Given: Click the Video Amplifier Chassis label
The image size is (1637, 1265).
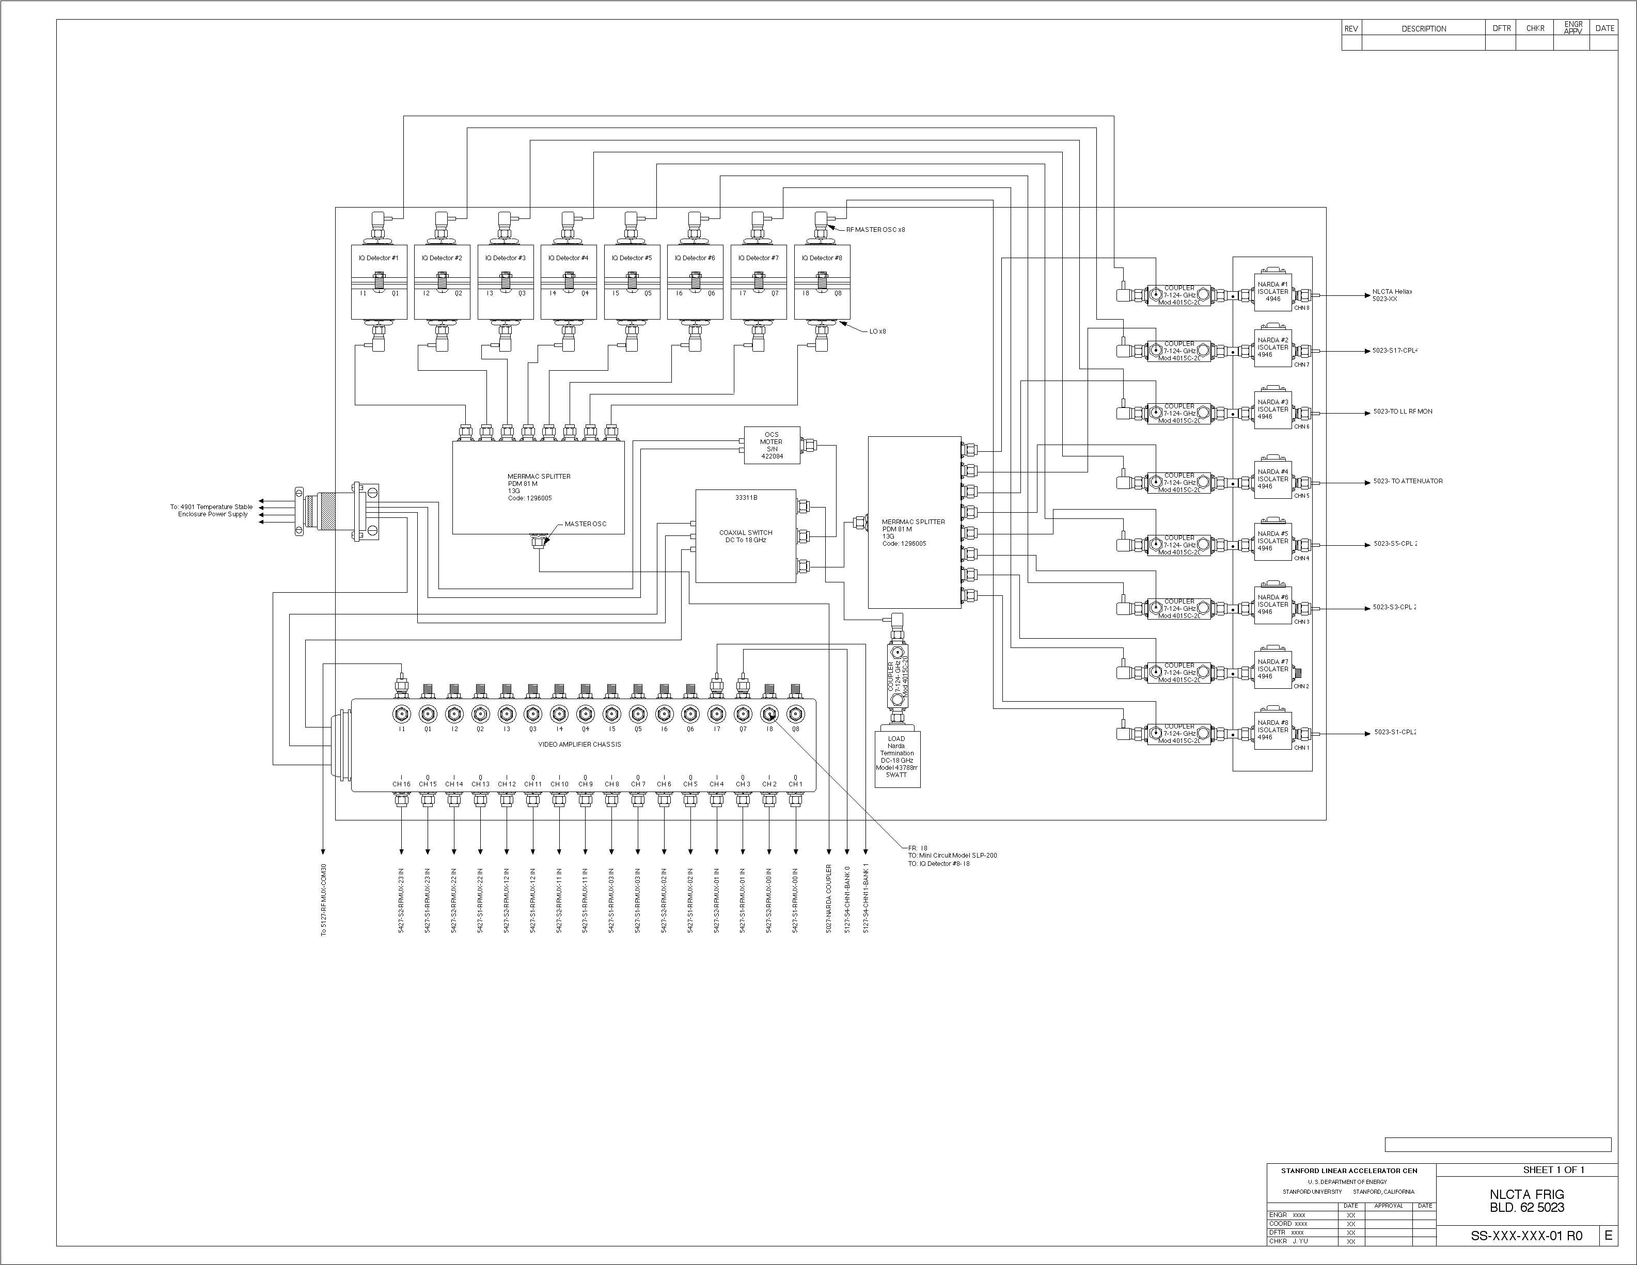Looking at the screenshot, I should (579, 745).
